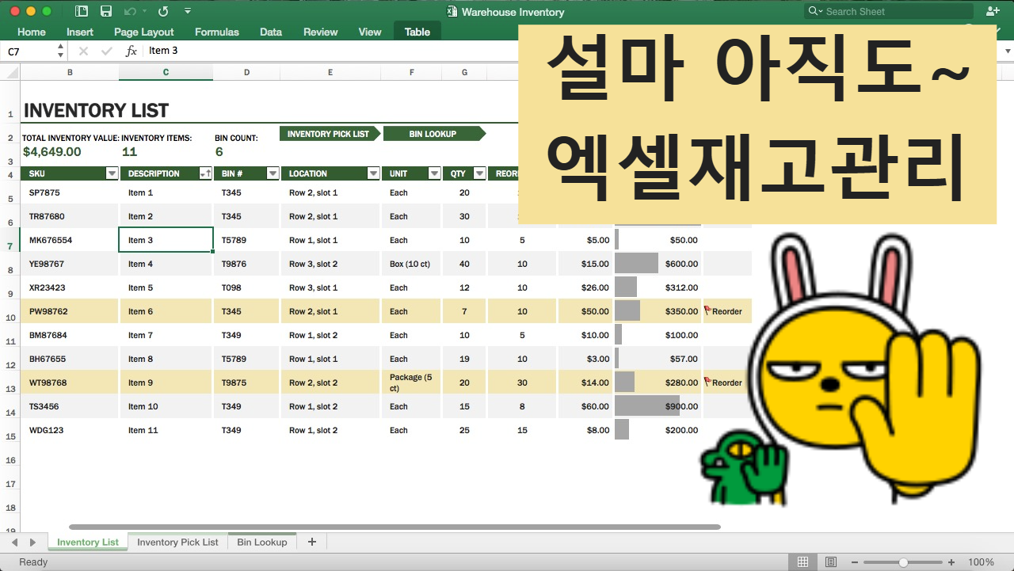The height and width of the screenshot is (571, 1014).
Task: Open the DESCRIPTION column filter dropdown
Action: [x=205, y=173]
